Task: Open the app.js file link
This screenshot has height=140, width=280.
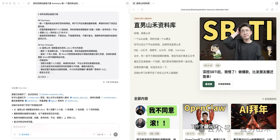Action: pos(52,101)
